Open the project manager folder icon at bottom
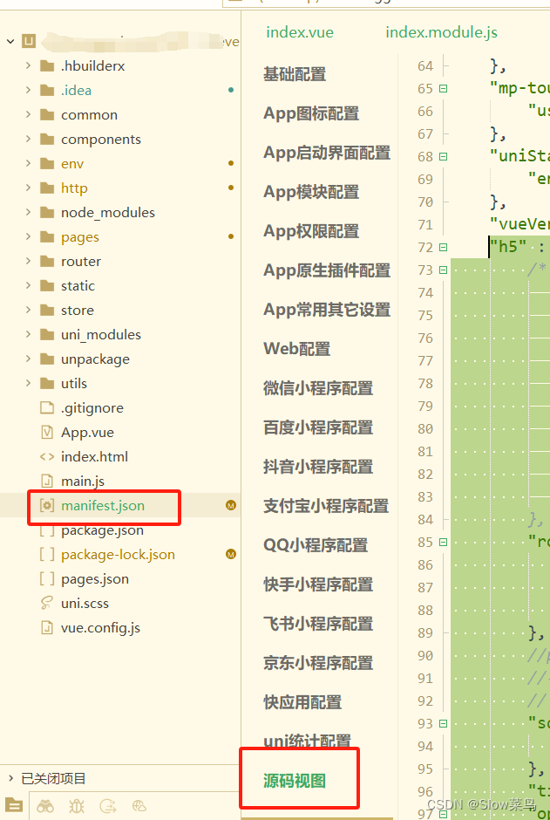The width and height of the screenshot is (550, 820). pyautogui.click(x=14, y=806)
